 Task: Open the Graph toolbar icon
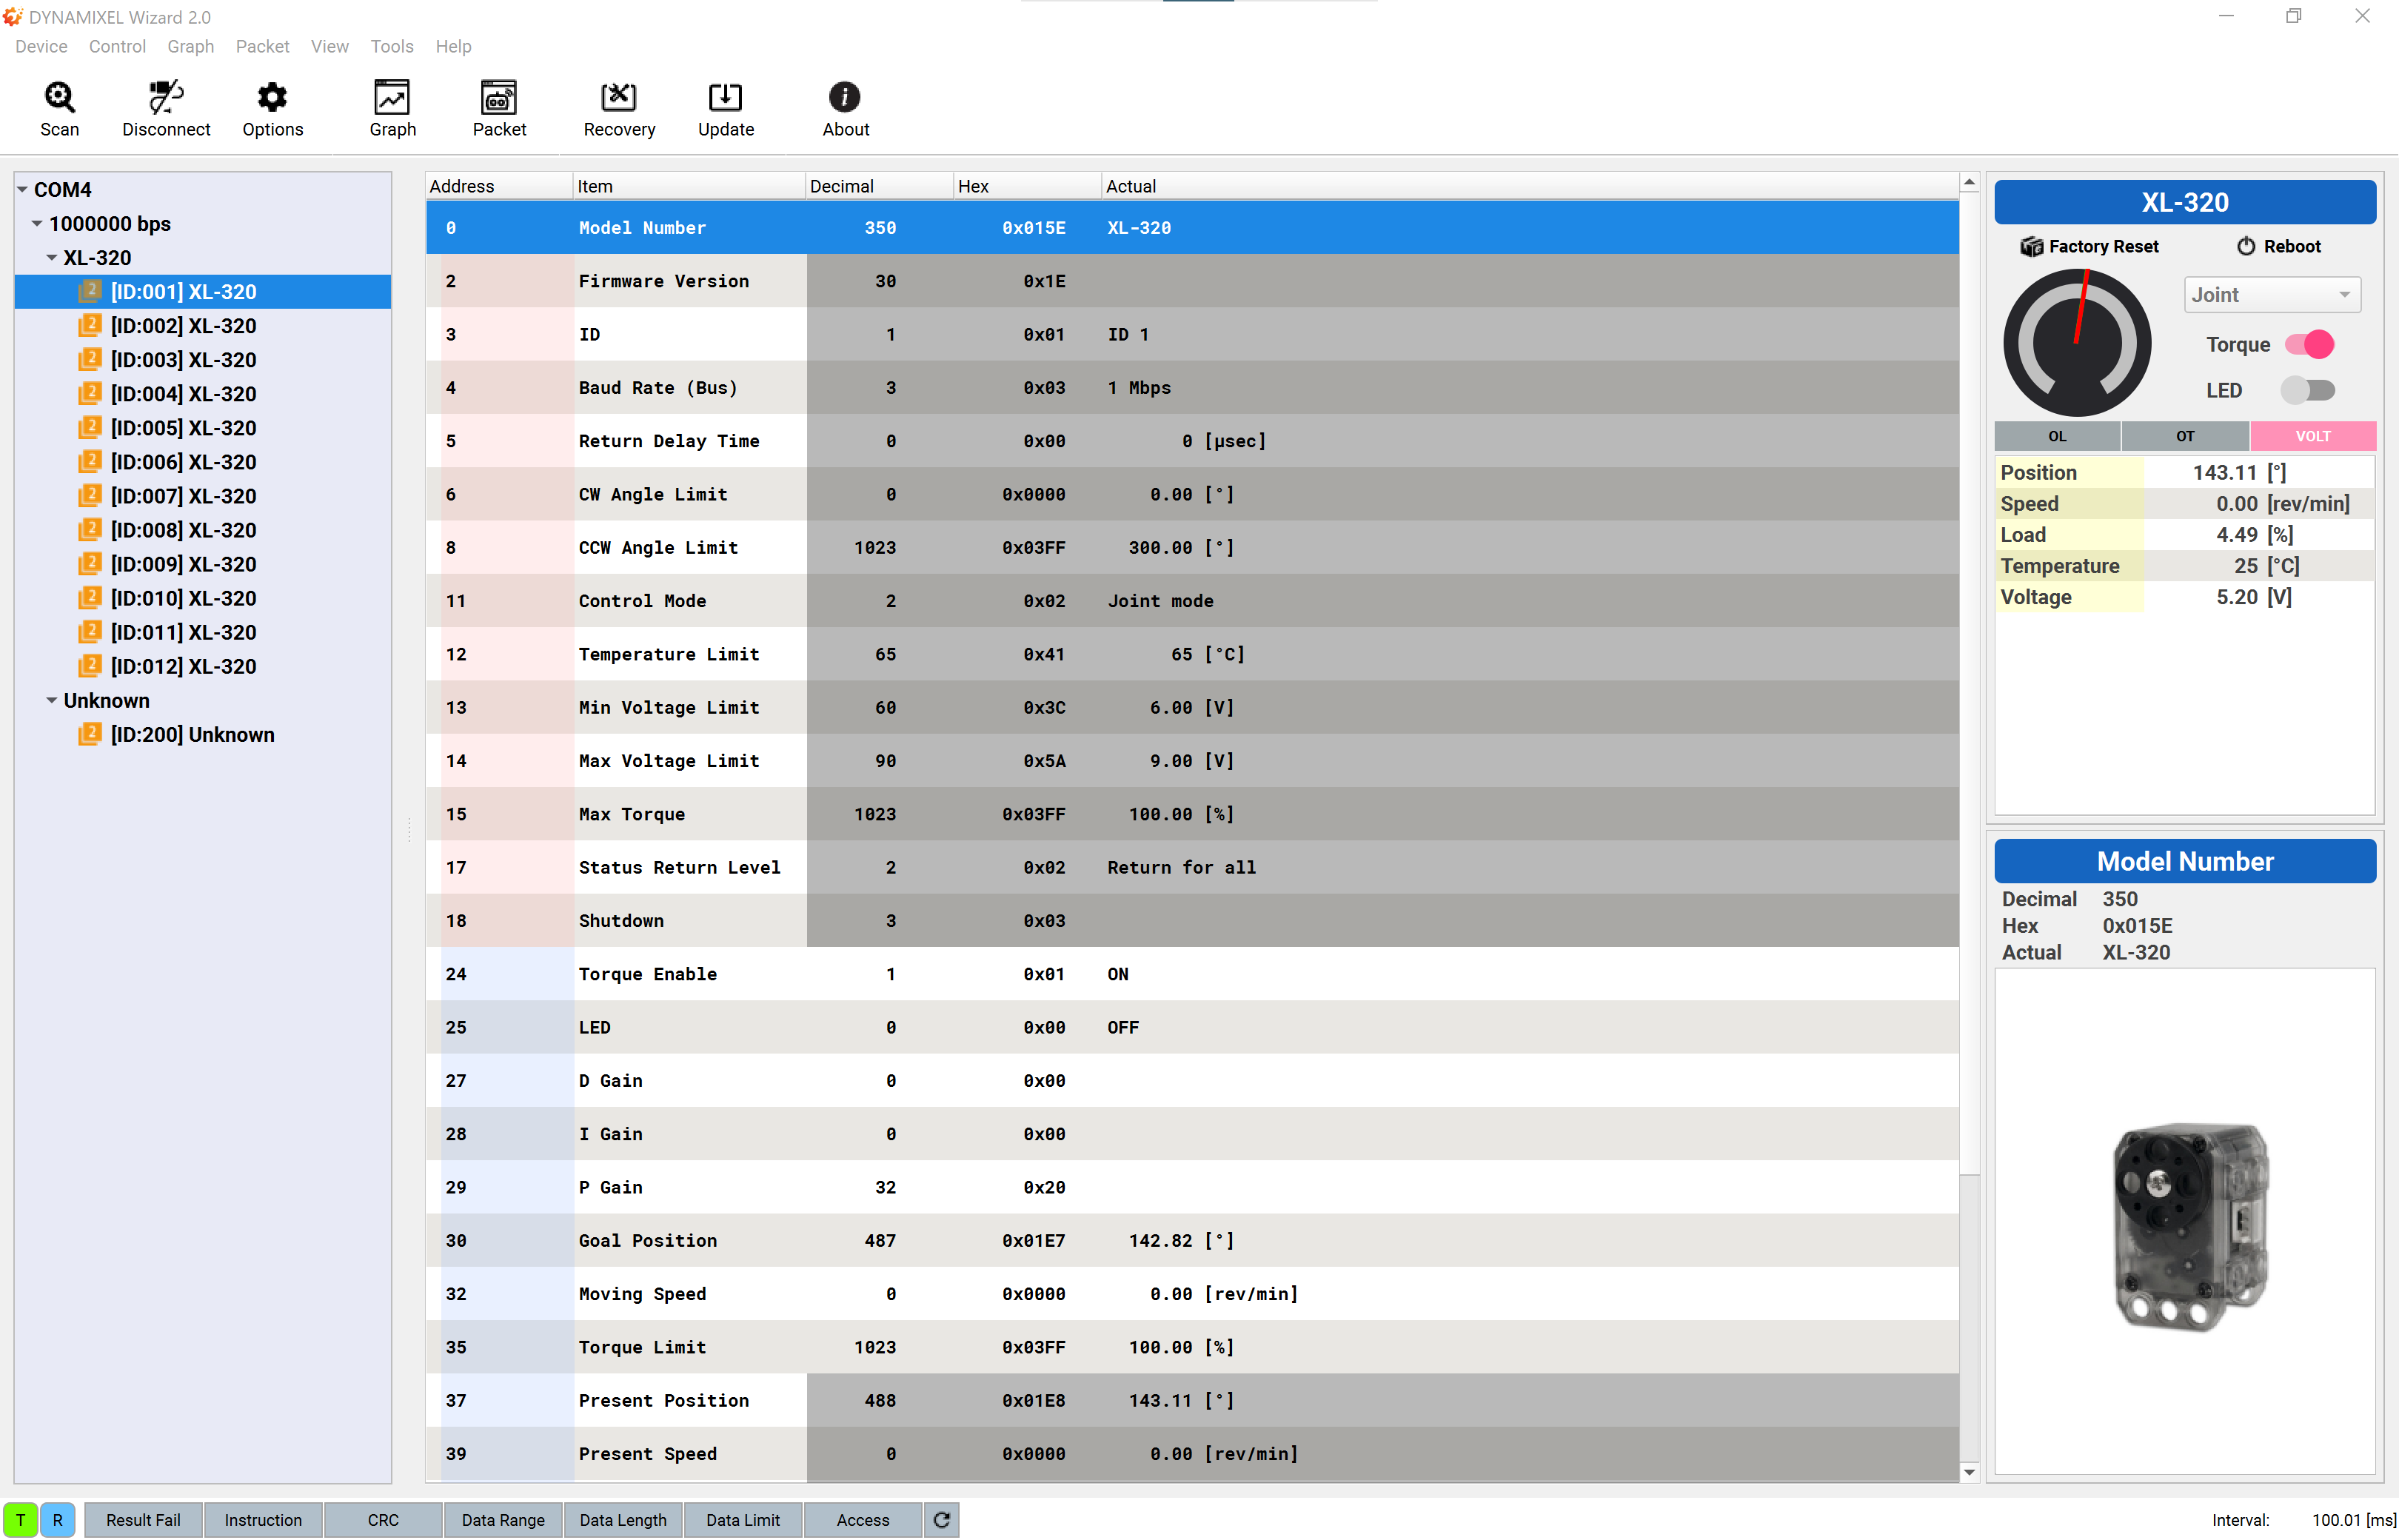click(x=392, y=97)
